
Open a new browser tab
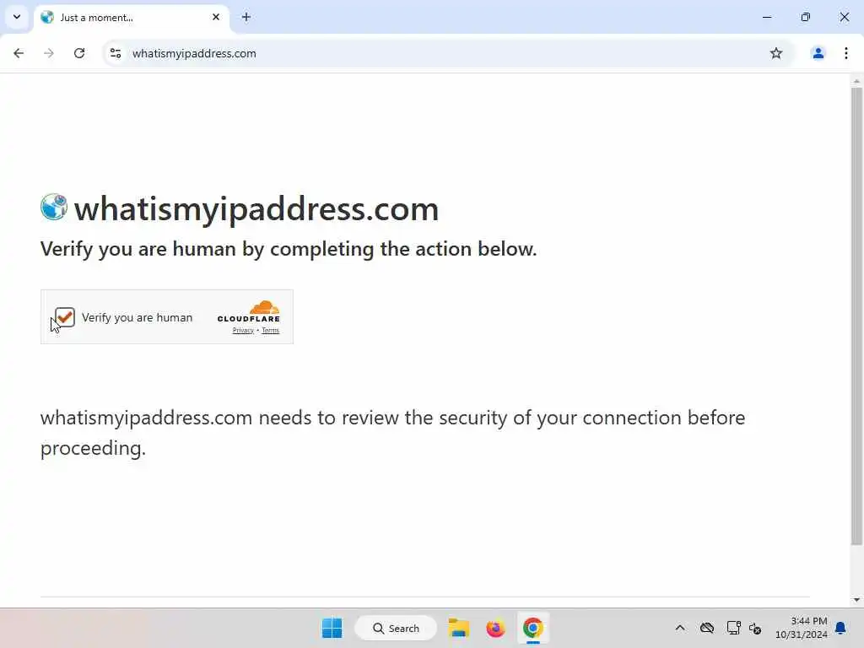(x=246, y=17)
